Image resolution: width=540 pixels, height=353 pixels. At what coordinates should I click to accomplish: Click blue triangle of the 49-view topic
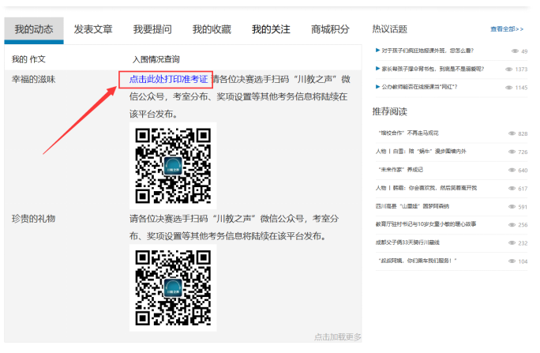point(378,51)
